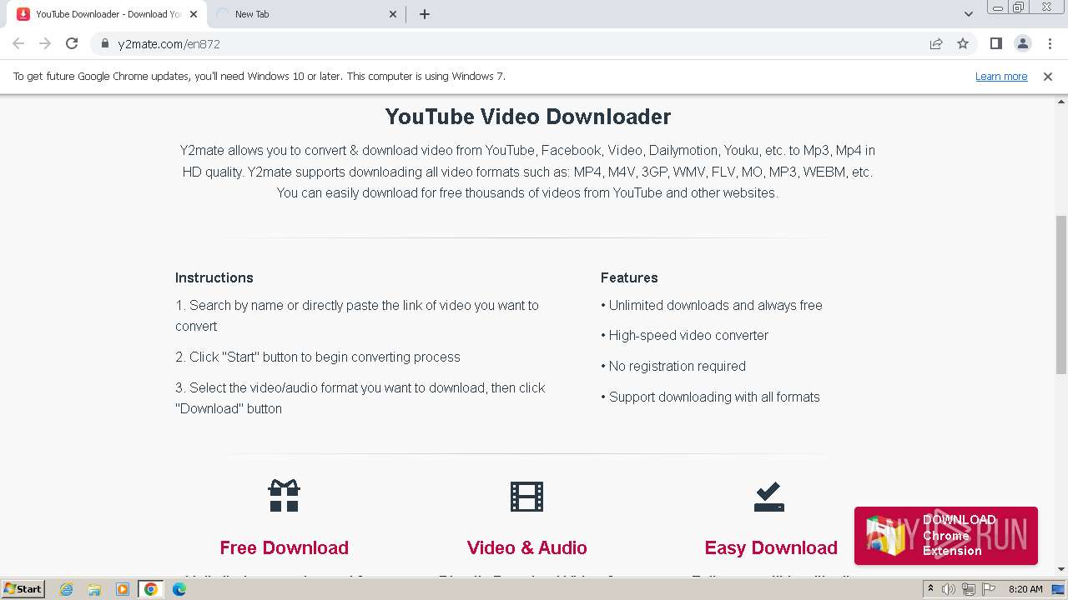Image resolution: width=1068 pixels, height=600 pixels.
Task: Click the Features heading
Action: click(629, 277)
